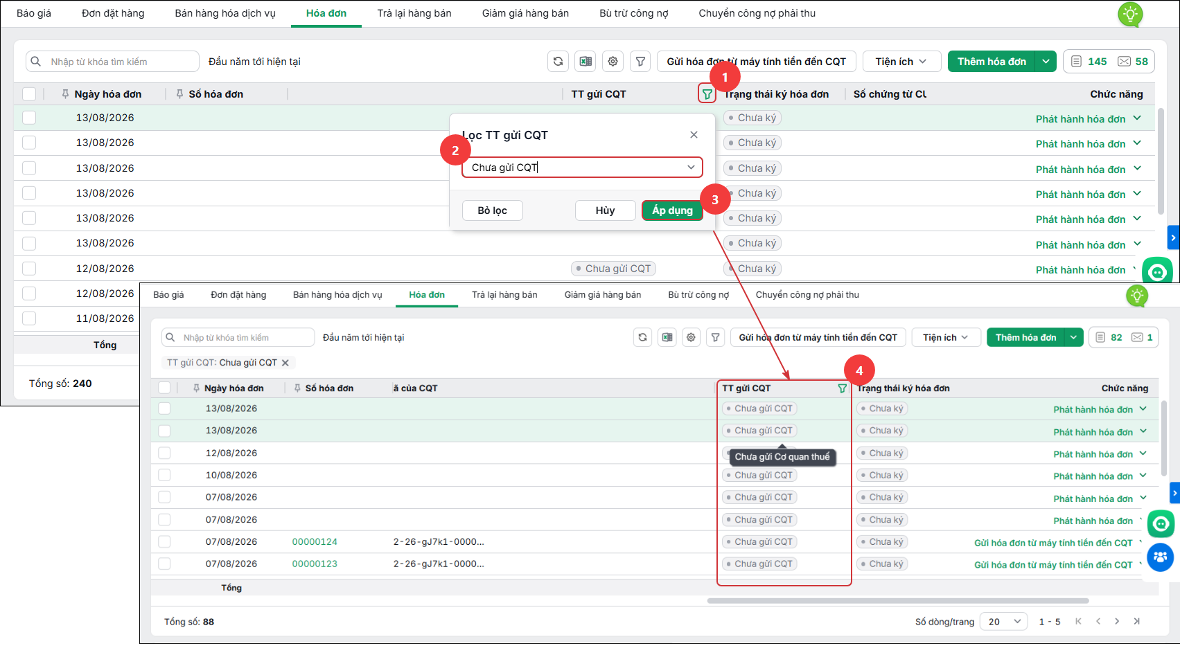Click lightbulb icon in bottom window
1180x648 pixels.
point(1137,296)
